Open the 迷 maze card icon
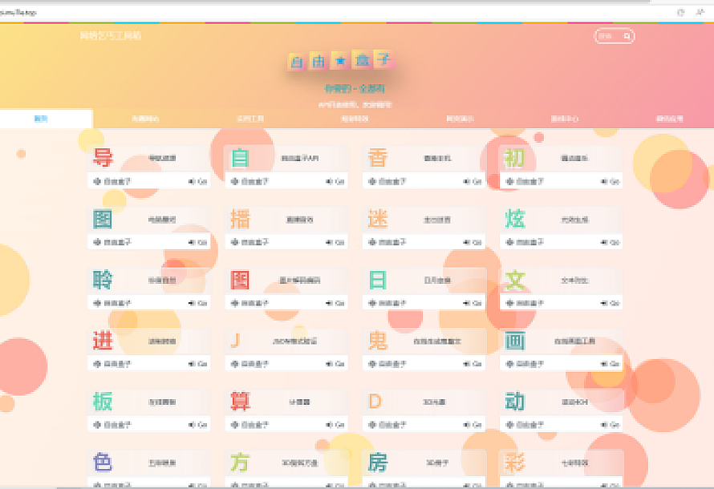This screenshot has width=714, height=489. 378,219
